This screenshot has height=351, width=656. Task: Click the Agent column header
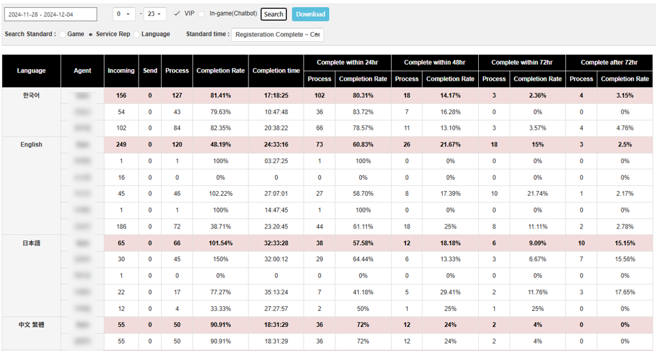83,71
